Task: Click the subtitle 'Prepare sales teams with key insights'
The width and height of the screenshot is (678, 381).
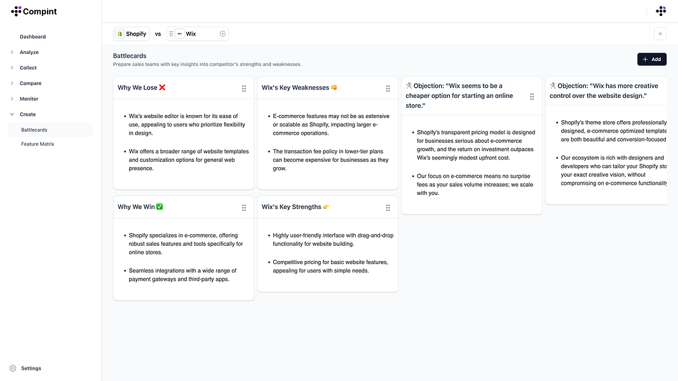Action: pos(207,64)
